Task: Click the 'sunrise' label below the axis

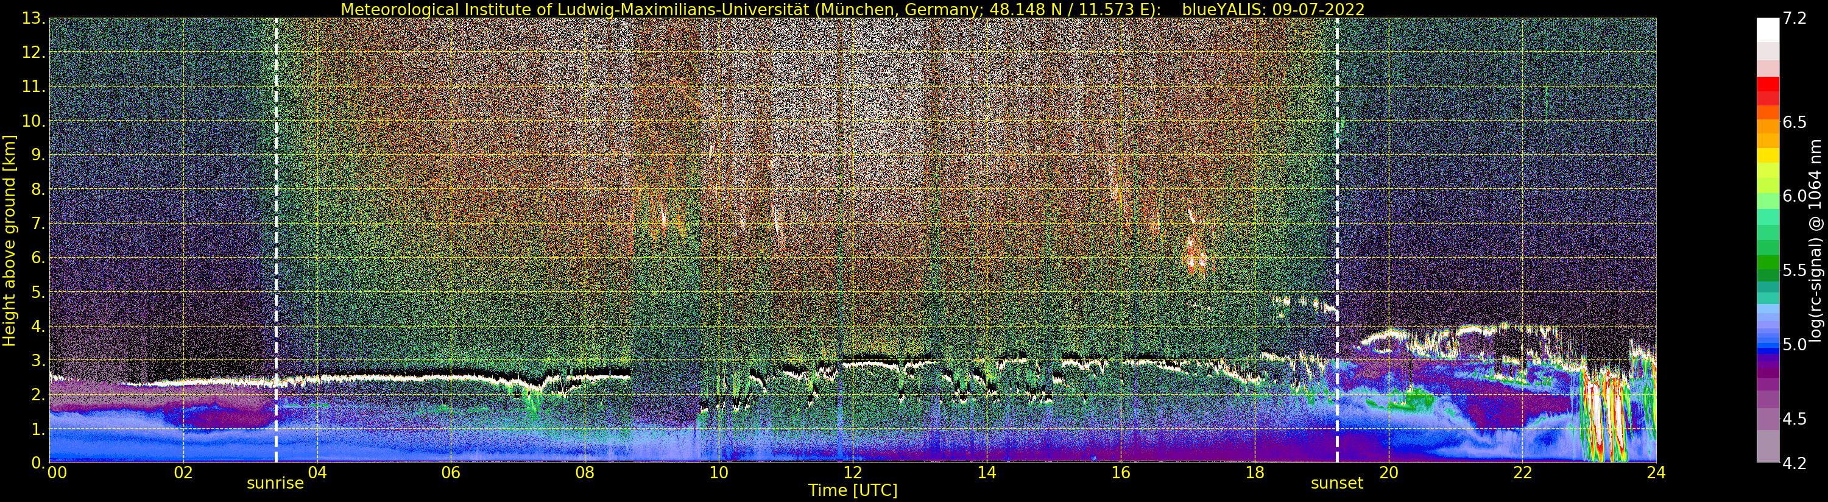Action: [x=275, y=484]
